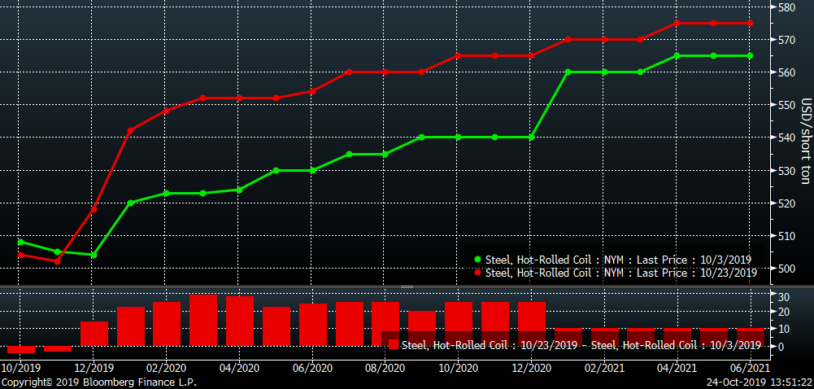Screen dimensions: 814x389
Task: Grab the divider handle between the two panels
Action: pyautogui.click(x=407, y=286)
